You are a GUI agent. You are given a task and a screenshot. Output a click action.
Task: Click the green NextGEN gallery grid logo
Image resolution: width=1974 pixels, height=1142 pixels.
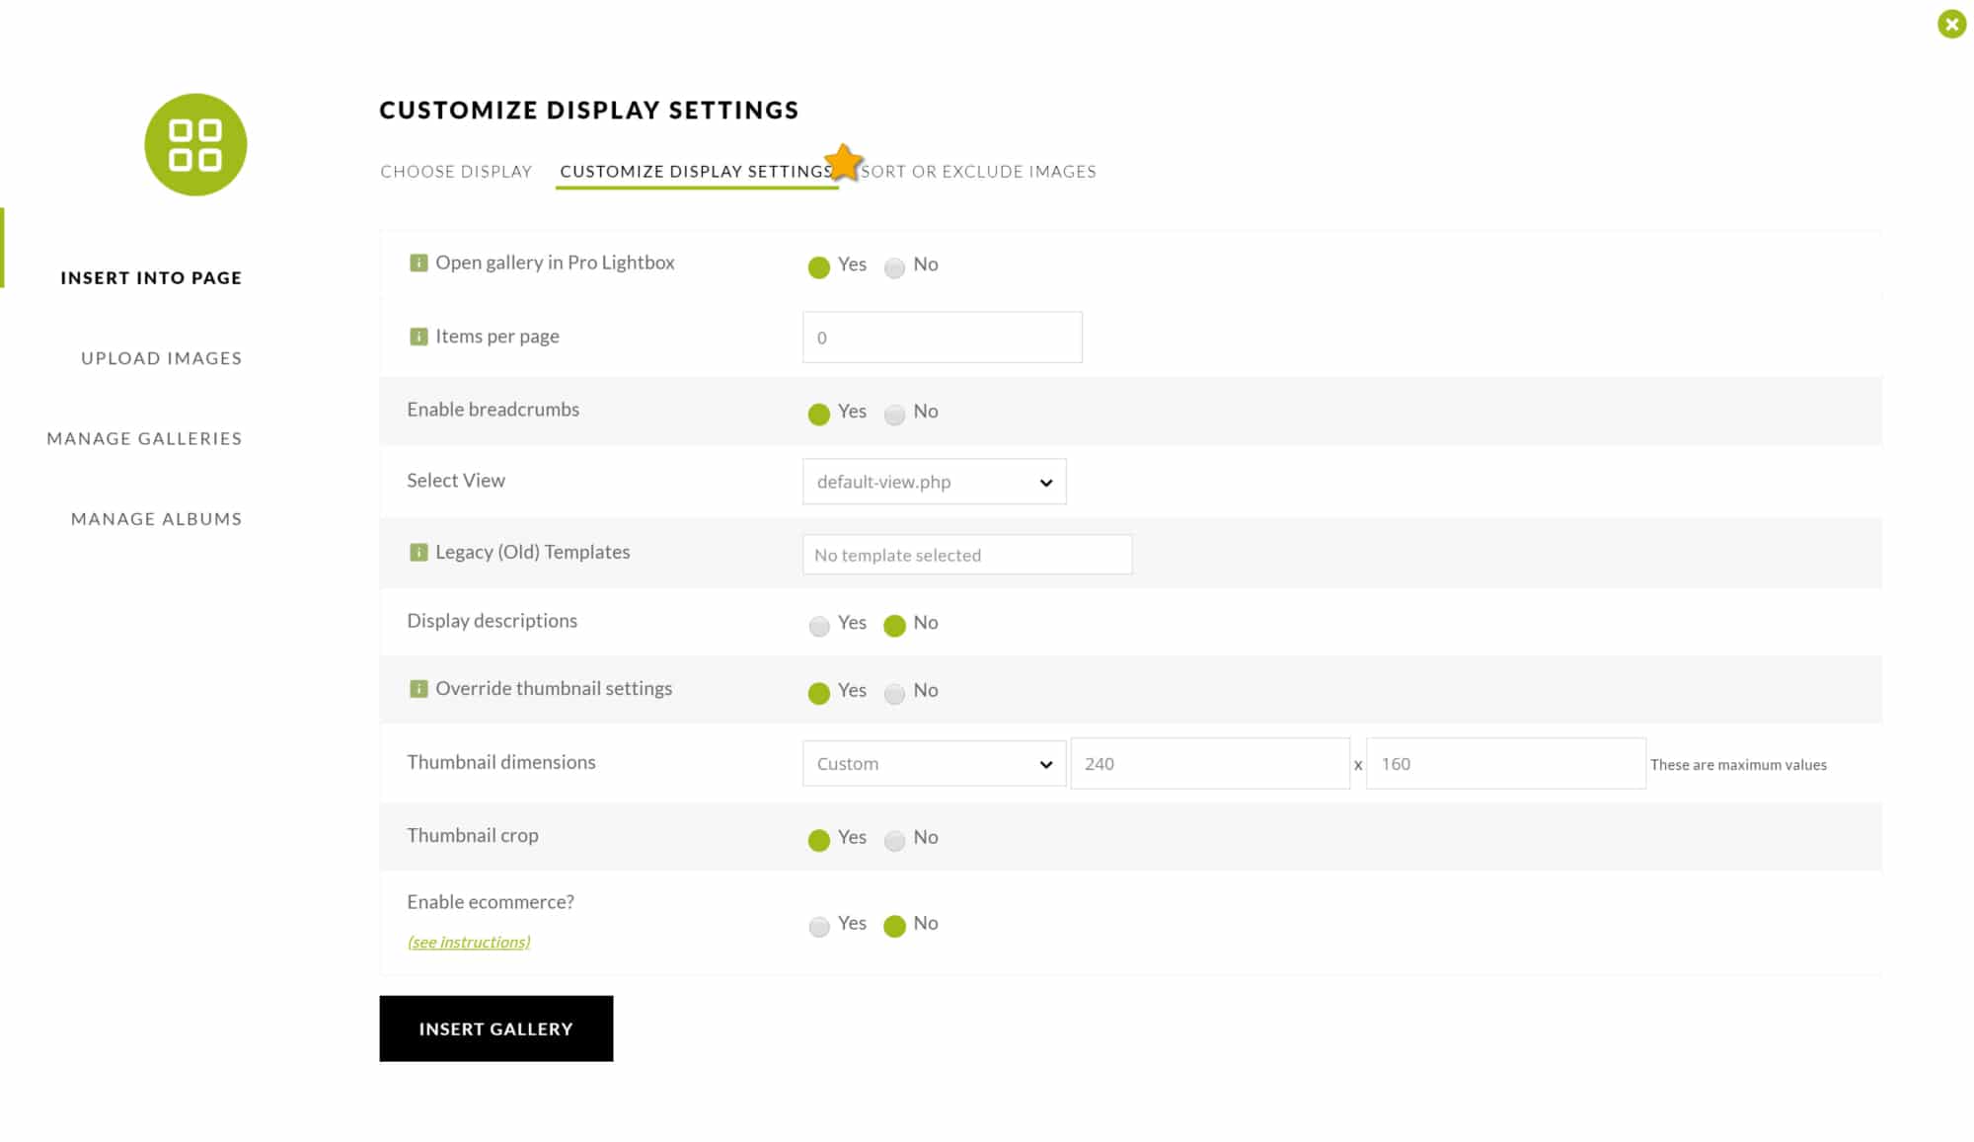(195, 144)
